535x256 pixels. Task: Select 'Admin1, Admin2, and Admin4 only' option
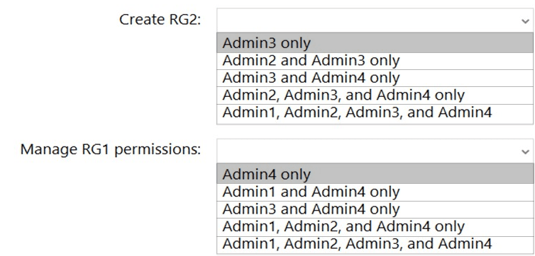[375, 227]
